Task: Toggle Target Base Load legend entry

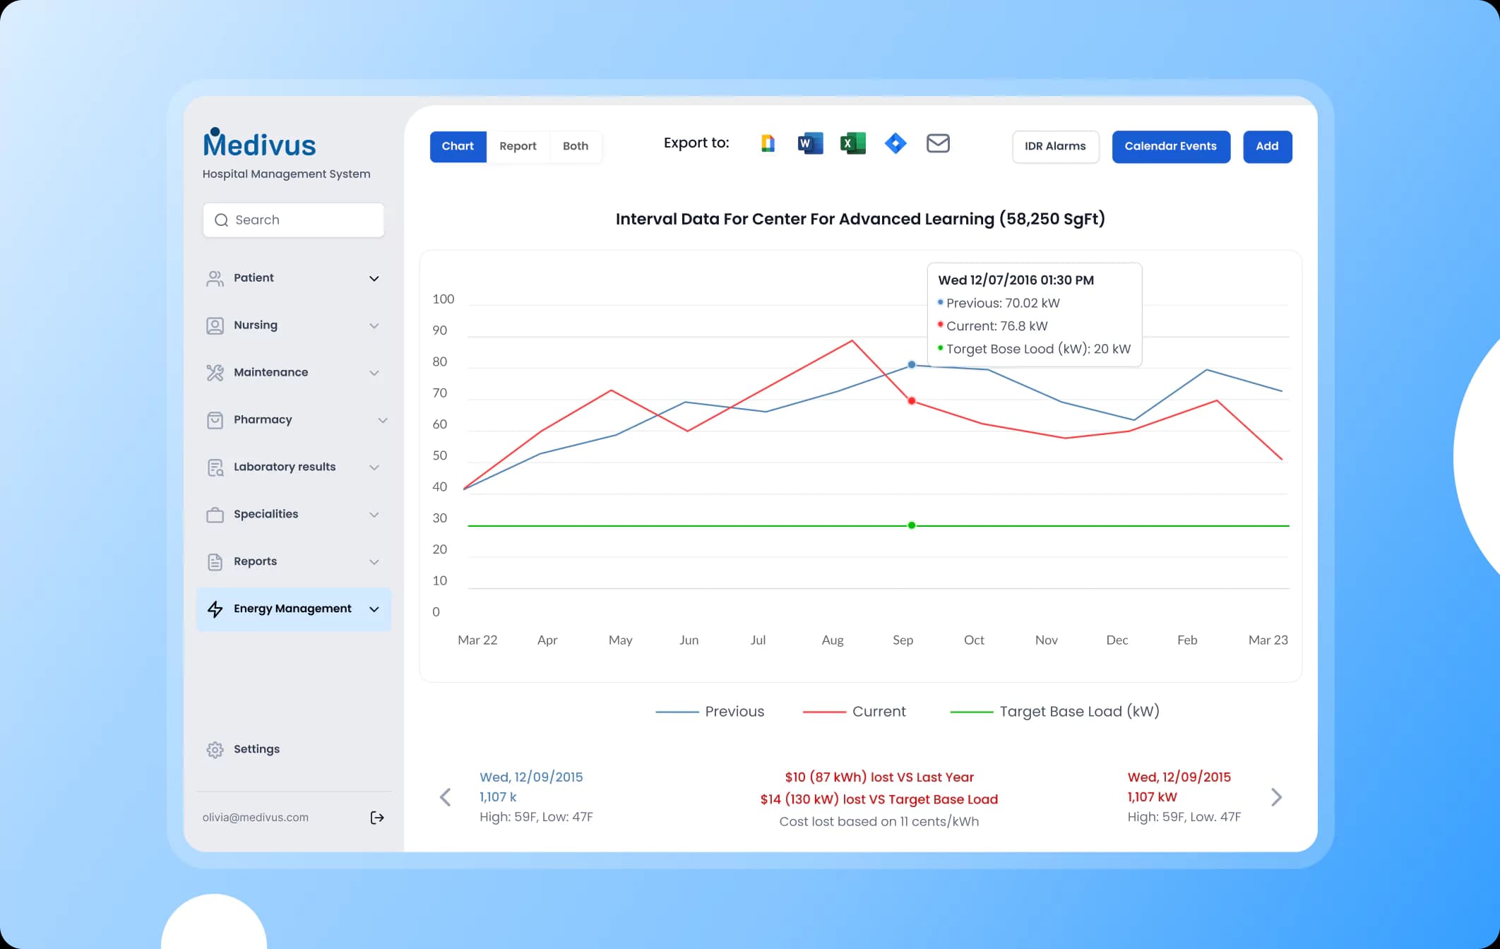Action: click(x=1055, y=712)
